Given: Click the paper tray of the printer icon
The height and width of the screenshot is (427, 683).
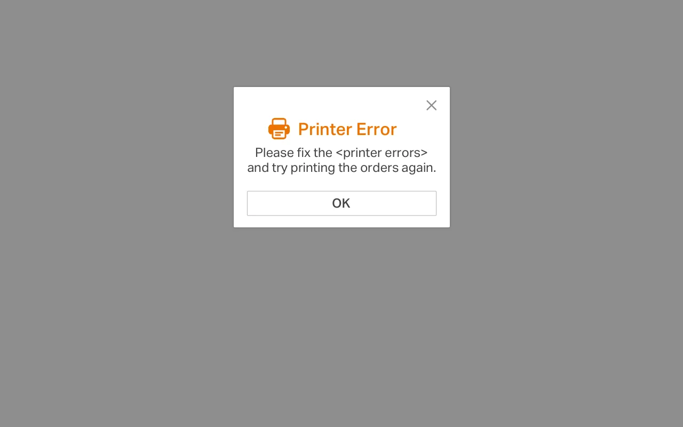Looking at the screenshot, I should (x=279, y=134).
